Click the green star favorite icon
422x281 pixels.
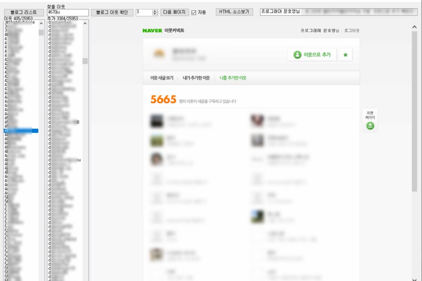click(x=346, y=55)
